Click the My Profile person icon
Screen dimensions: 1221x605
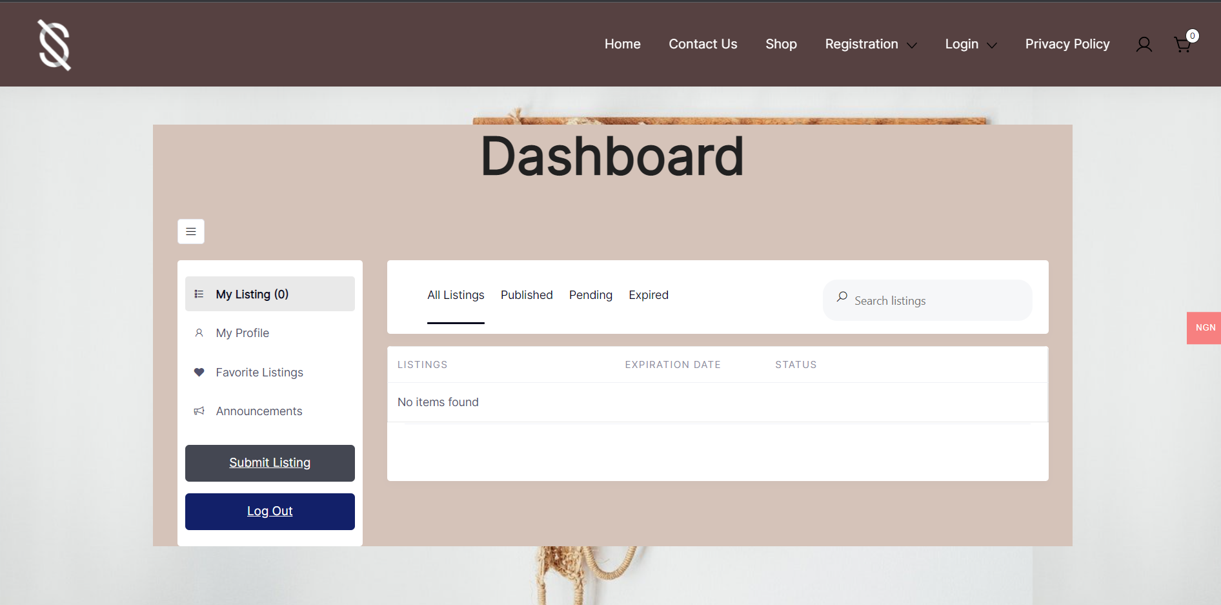(x=199, y=333)
